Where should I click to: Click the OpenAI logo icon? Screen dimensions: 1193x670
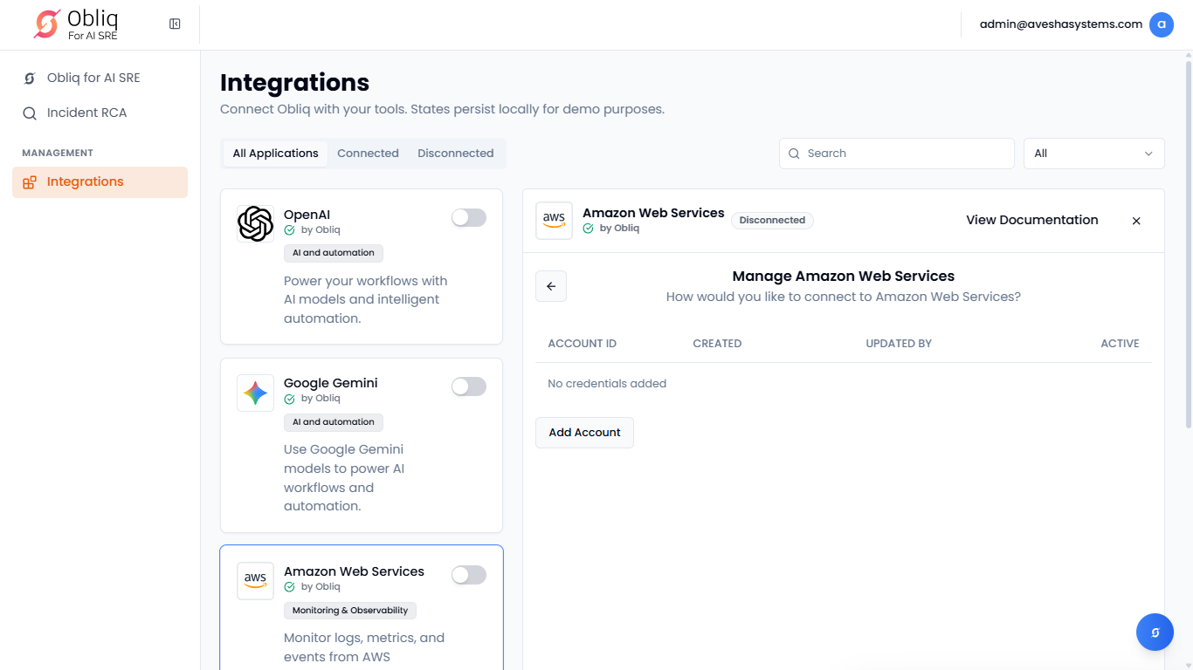pos(255,224)
